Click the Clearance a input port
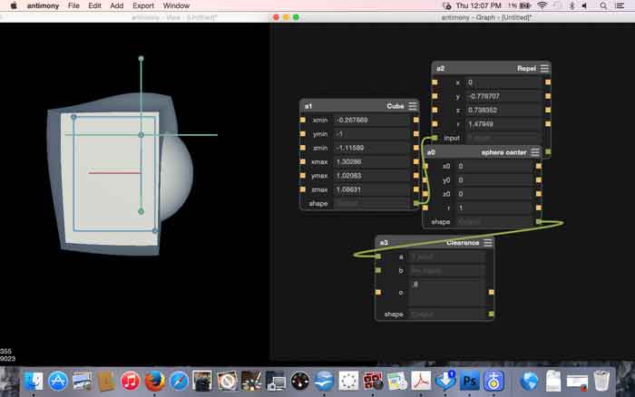This screenshot has height=397, width=635. (x=378, y=257)
